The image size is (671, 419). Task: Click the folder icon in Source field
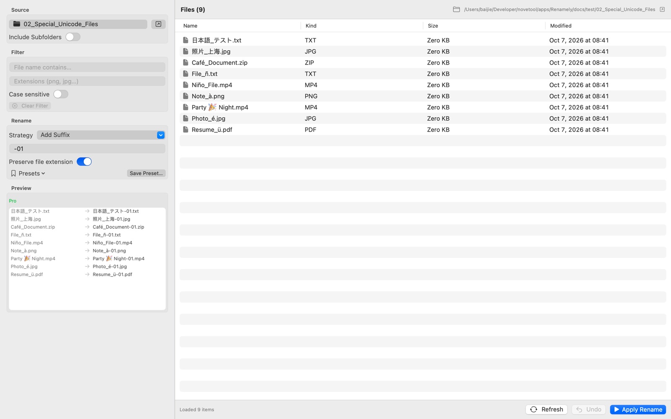17,24
